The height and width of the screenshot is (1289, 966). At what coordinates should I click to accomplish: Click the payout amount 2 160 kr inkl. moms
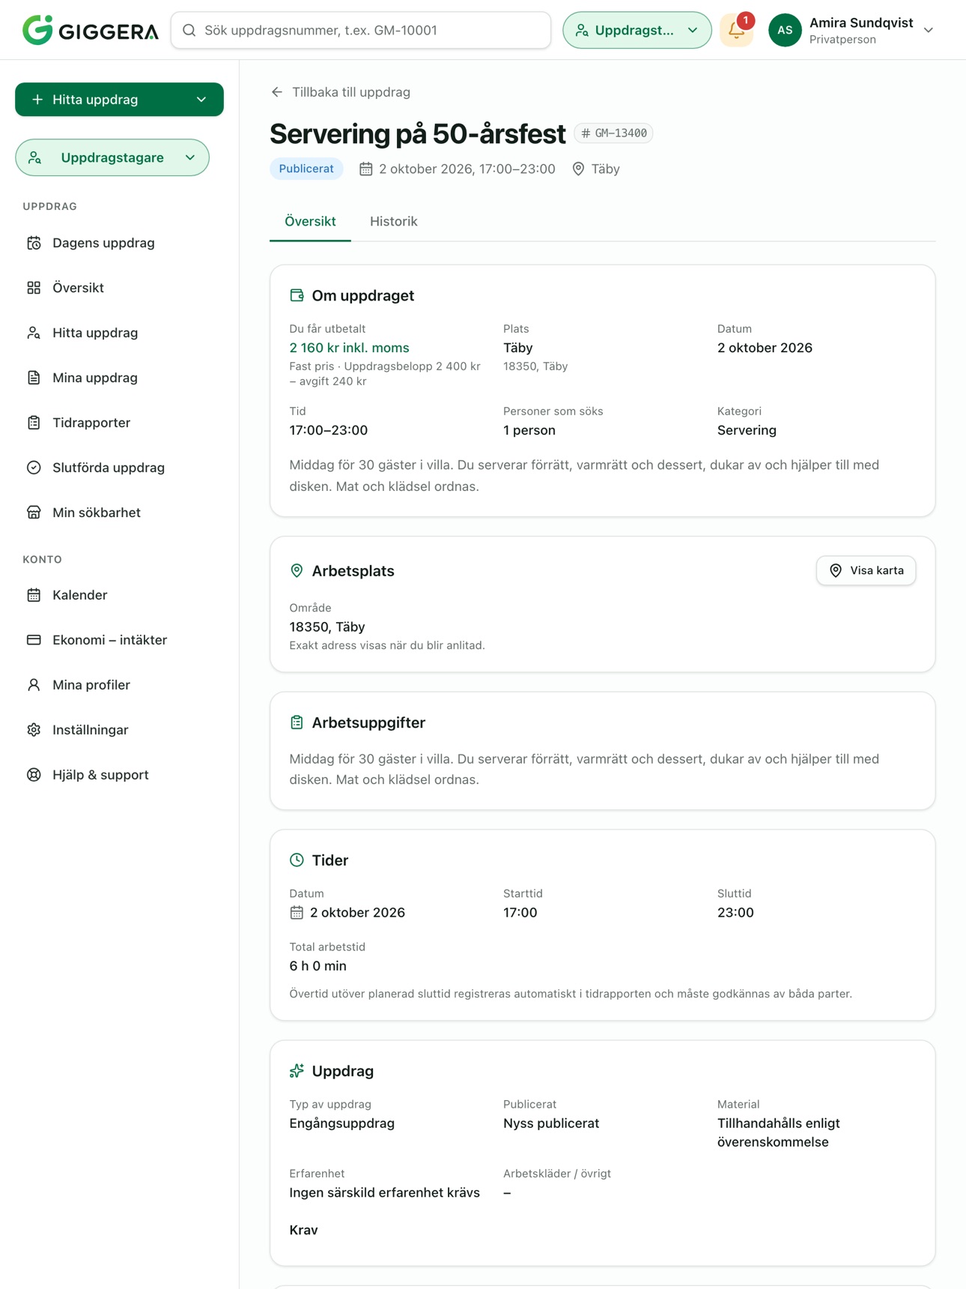pos(350,348)
